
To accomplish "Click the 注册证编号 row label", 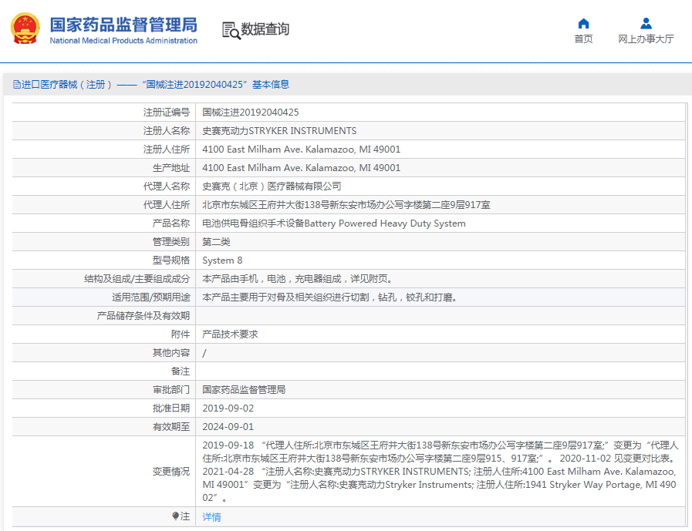I will point(167,113).
